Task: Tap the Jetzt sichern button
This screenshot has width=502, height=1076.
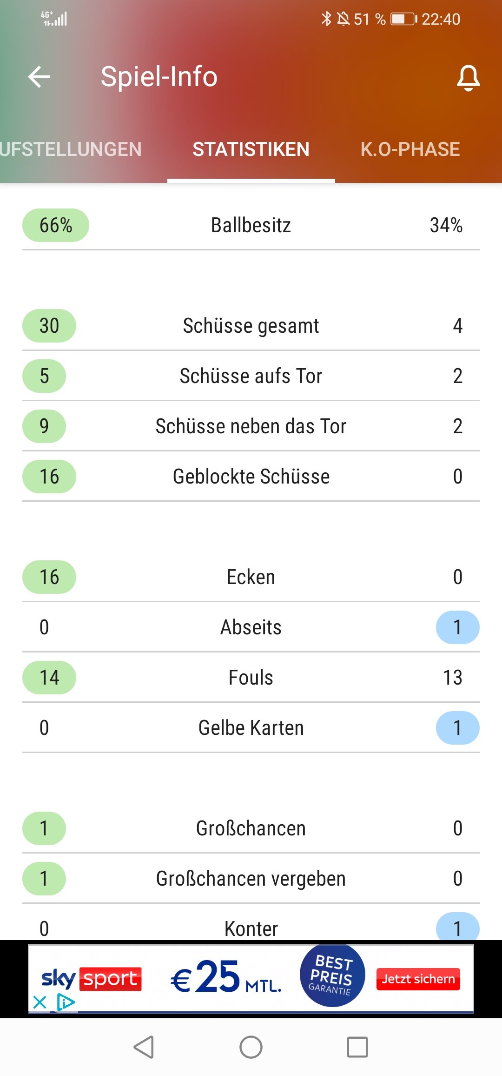Action: coord(418,979)
